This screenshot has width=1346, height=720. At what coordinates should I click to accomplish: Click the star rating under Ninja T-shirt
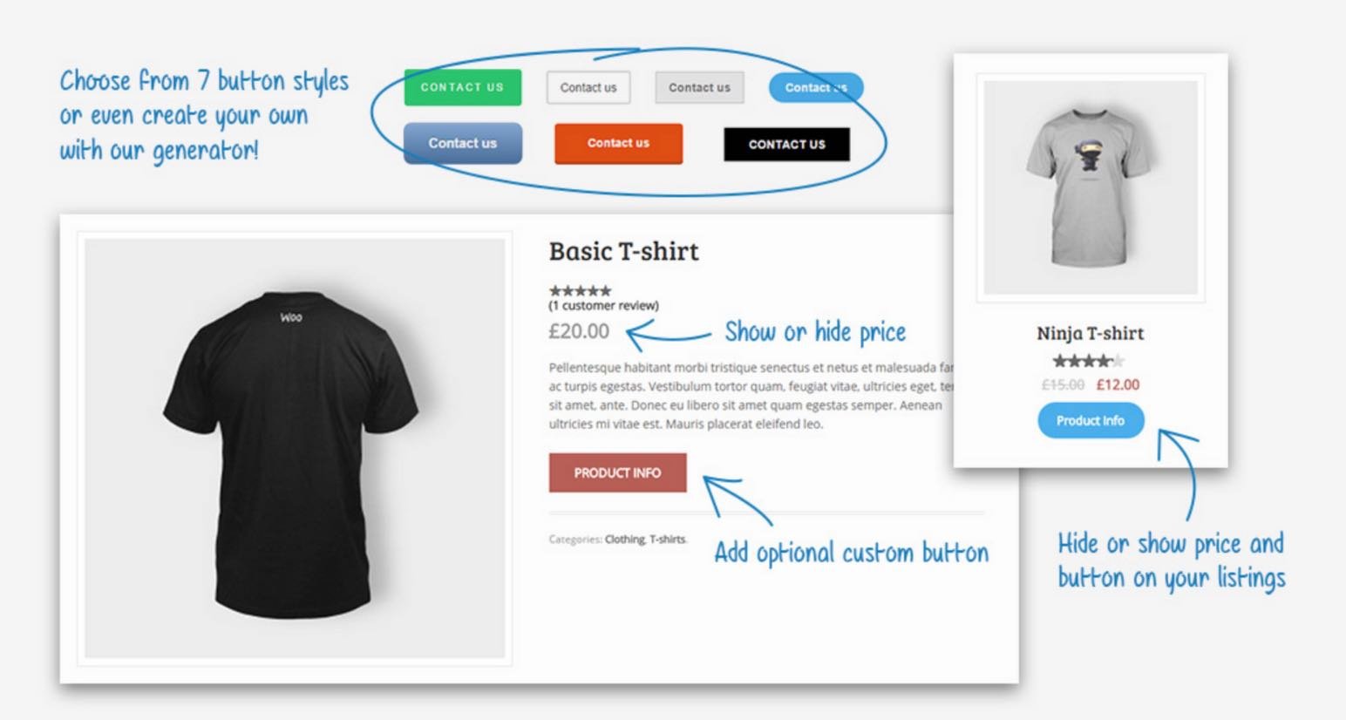(x=1089, y=360)
